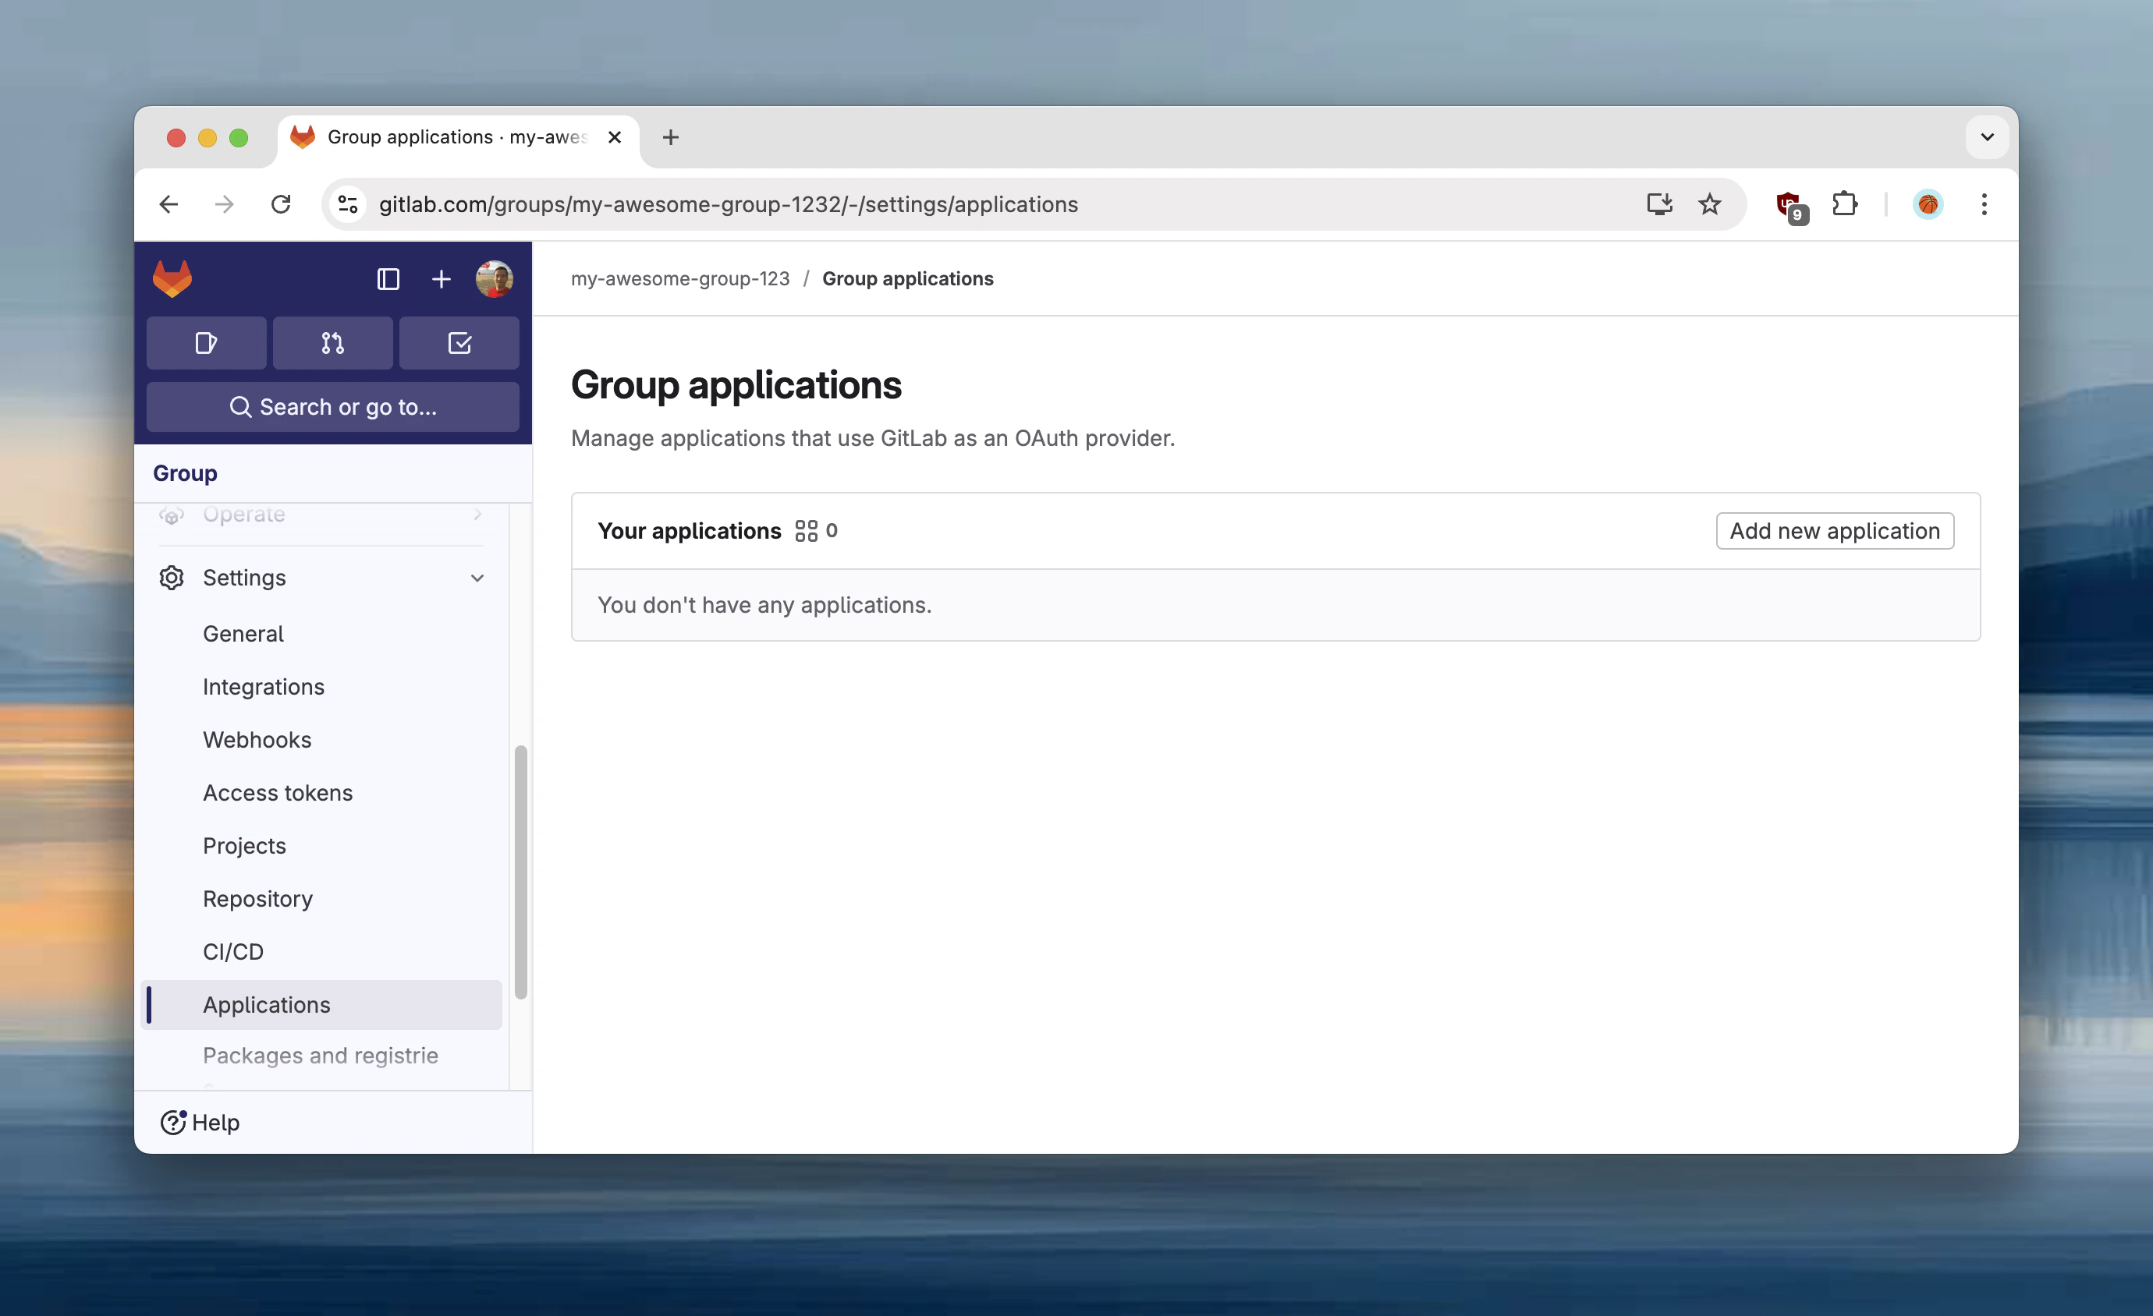Viewport: 2153px width, 1316px height.
Task: Open to-do list shortcut icon
Action: click(x=459, y=343)
